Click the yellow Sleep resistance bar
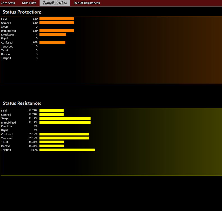This screenshot has height=211, width=222. pyautogui.click(x=65, y=118)
